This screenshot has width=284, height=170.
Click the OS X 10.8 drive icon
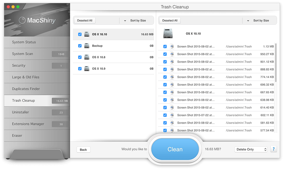87,57
